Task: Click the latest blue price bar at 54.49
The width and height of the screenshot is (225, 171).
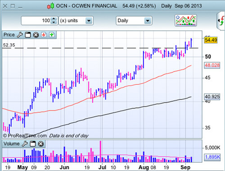Action: click(x=191, y=43)
